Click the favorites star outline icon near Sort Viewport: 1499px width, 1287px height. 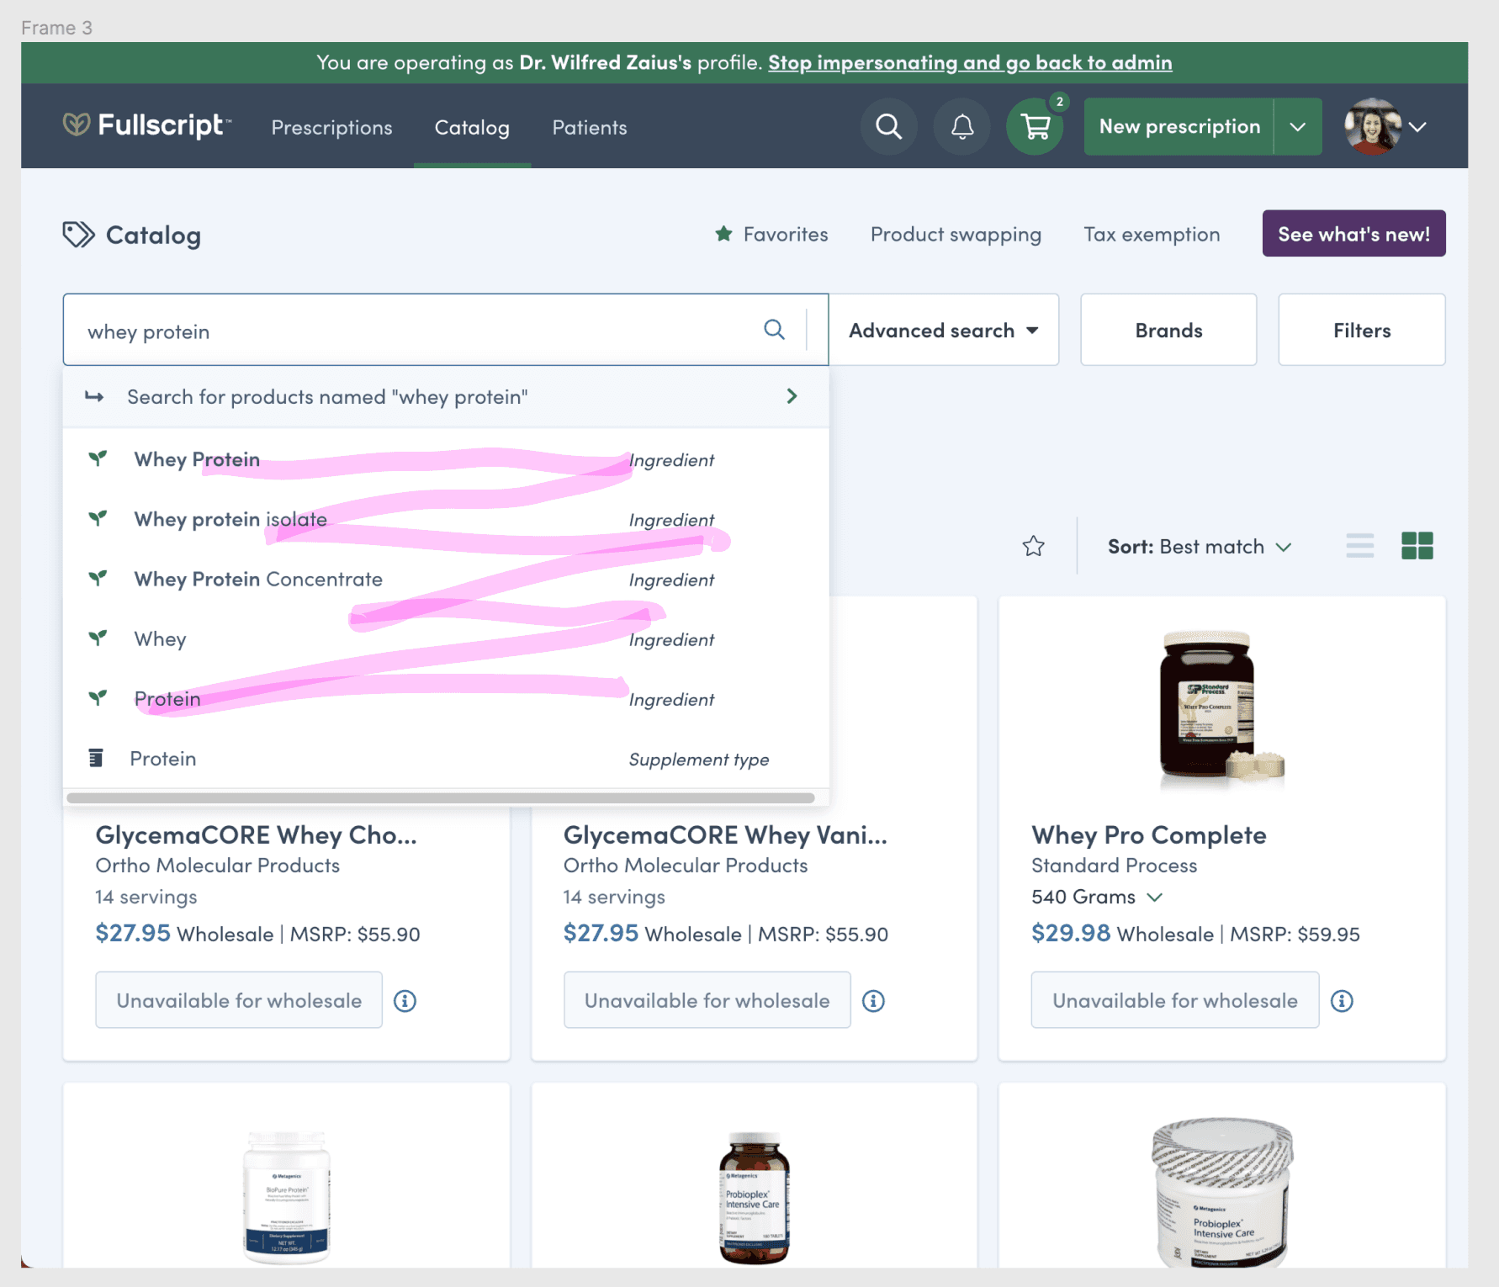(1034, 546)
